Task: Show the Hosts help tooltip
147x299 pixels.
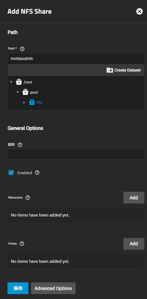Action: [22, 244]
